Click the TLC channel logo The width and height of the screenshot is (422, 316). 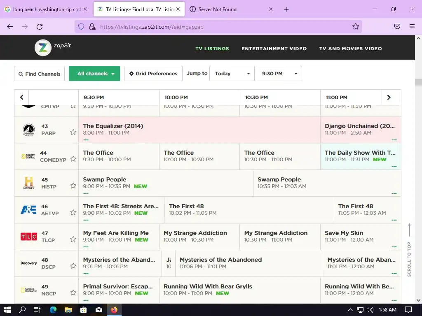click(x=29, y=237)
